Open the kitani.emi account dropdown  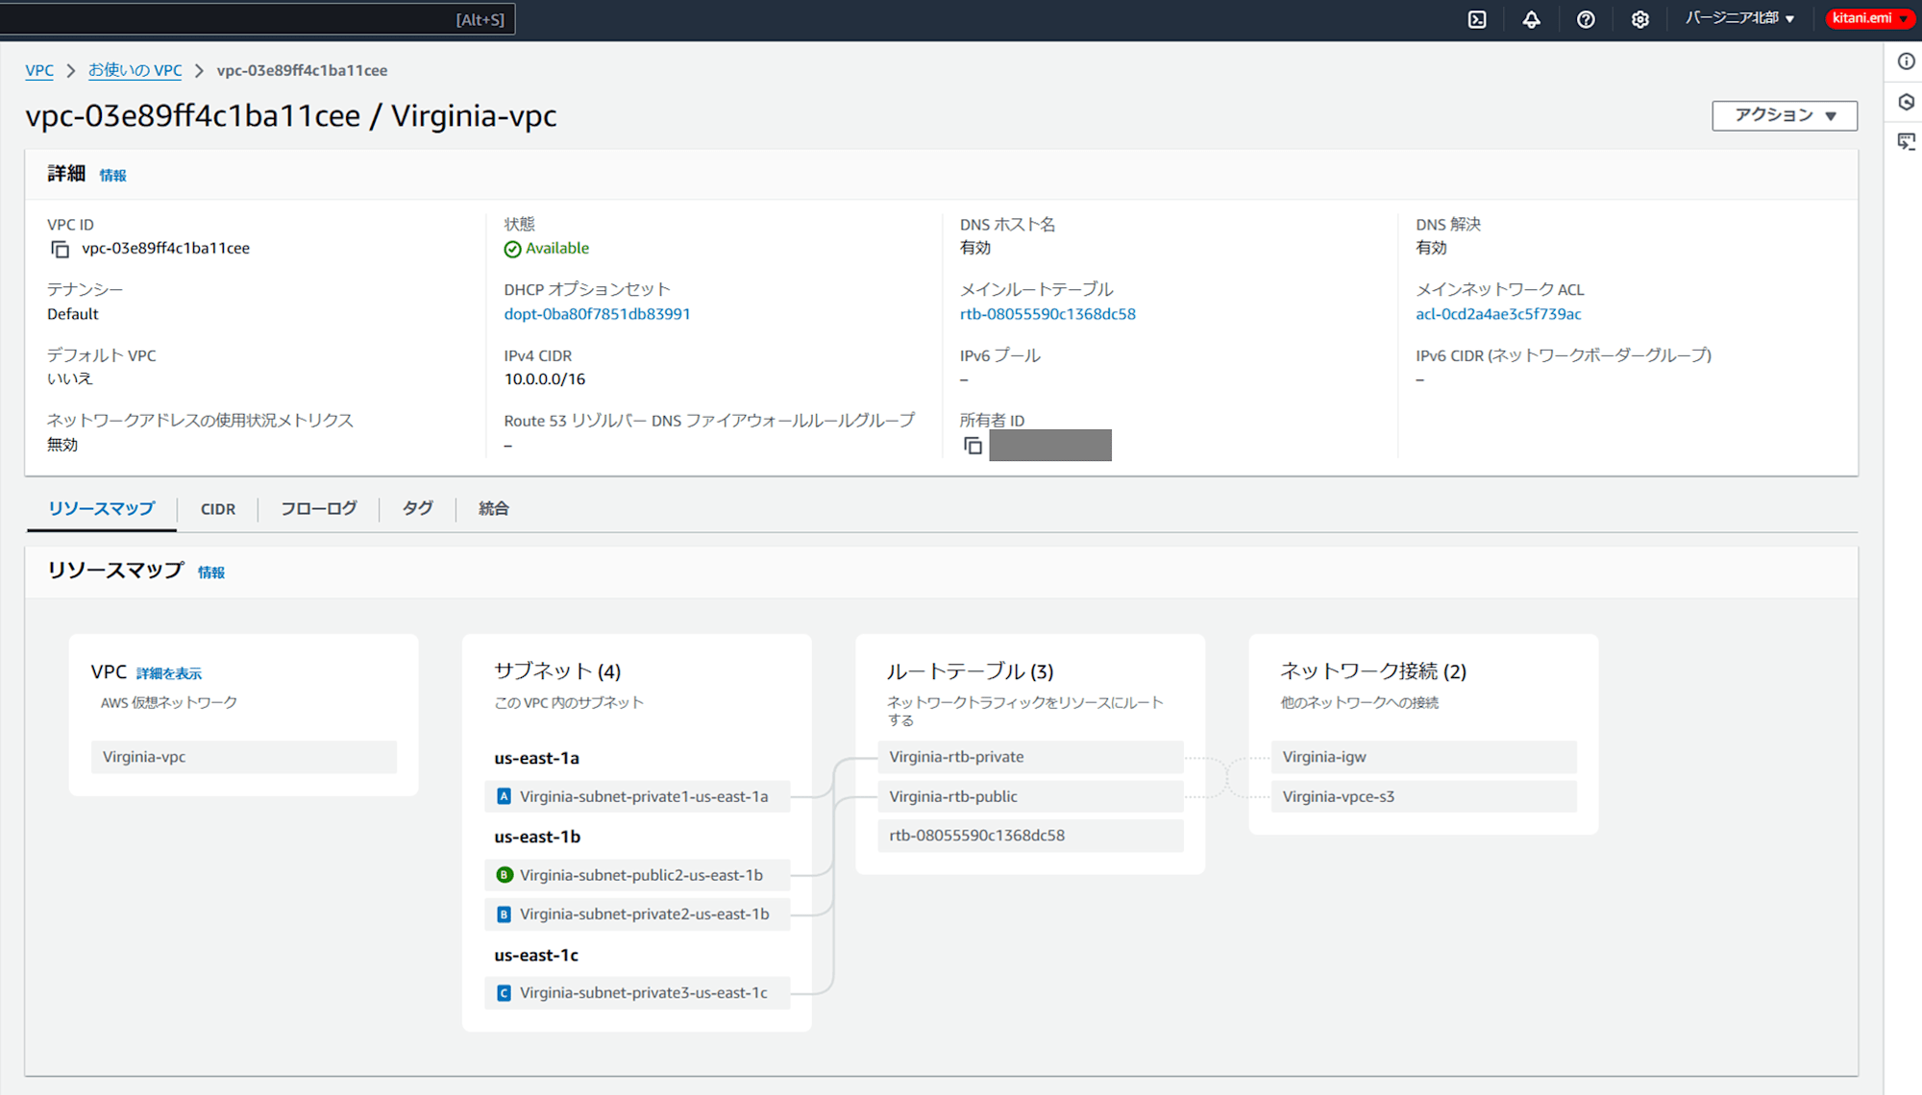pyautogui.click(x=1869, y=18)
